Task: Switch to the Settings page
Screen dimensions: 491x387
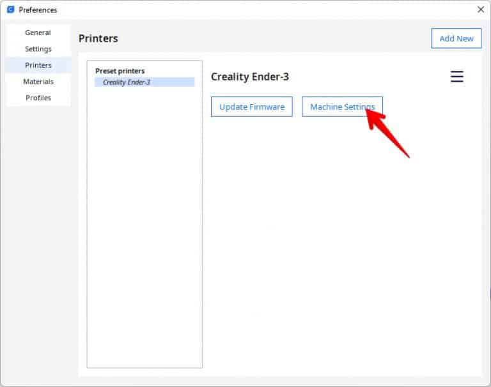Action: pos(38,49)
